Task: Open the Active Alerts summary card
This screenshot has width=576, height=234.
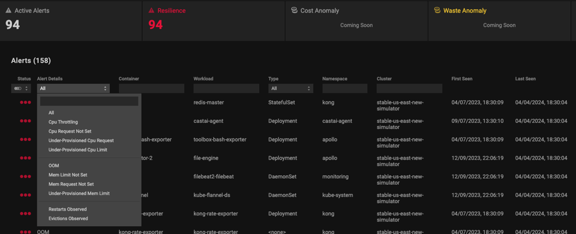Action: [x=71, y=20]
